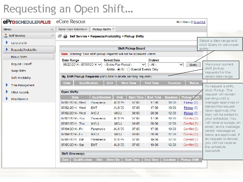Click Pickup for the 07/02/2014 Paramedic shift
Screen dimensions: 243x182
188,102
